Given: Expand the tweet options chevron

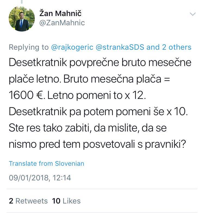Looking at the screenshot, I should pyautogui.click(x=192, y=14).
